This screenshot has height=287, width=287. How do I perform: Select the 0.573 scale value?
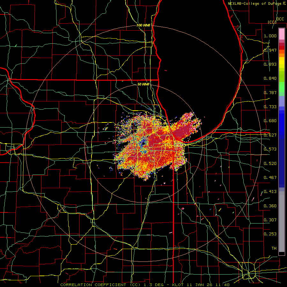270,149
